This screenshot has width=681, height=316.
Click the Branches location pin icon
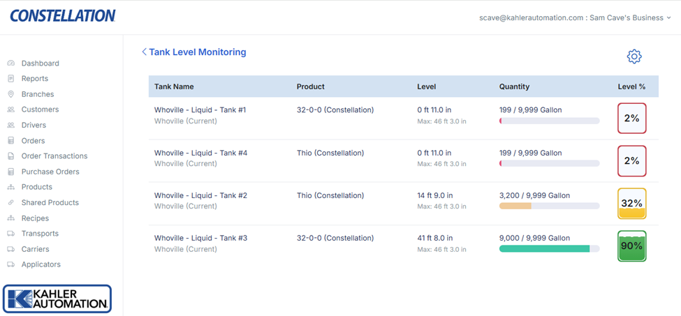11,94
